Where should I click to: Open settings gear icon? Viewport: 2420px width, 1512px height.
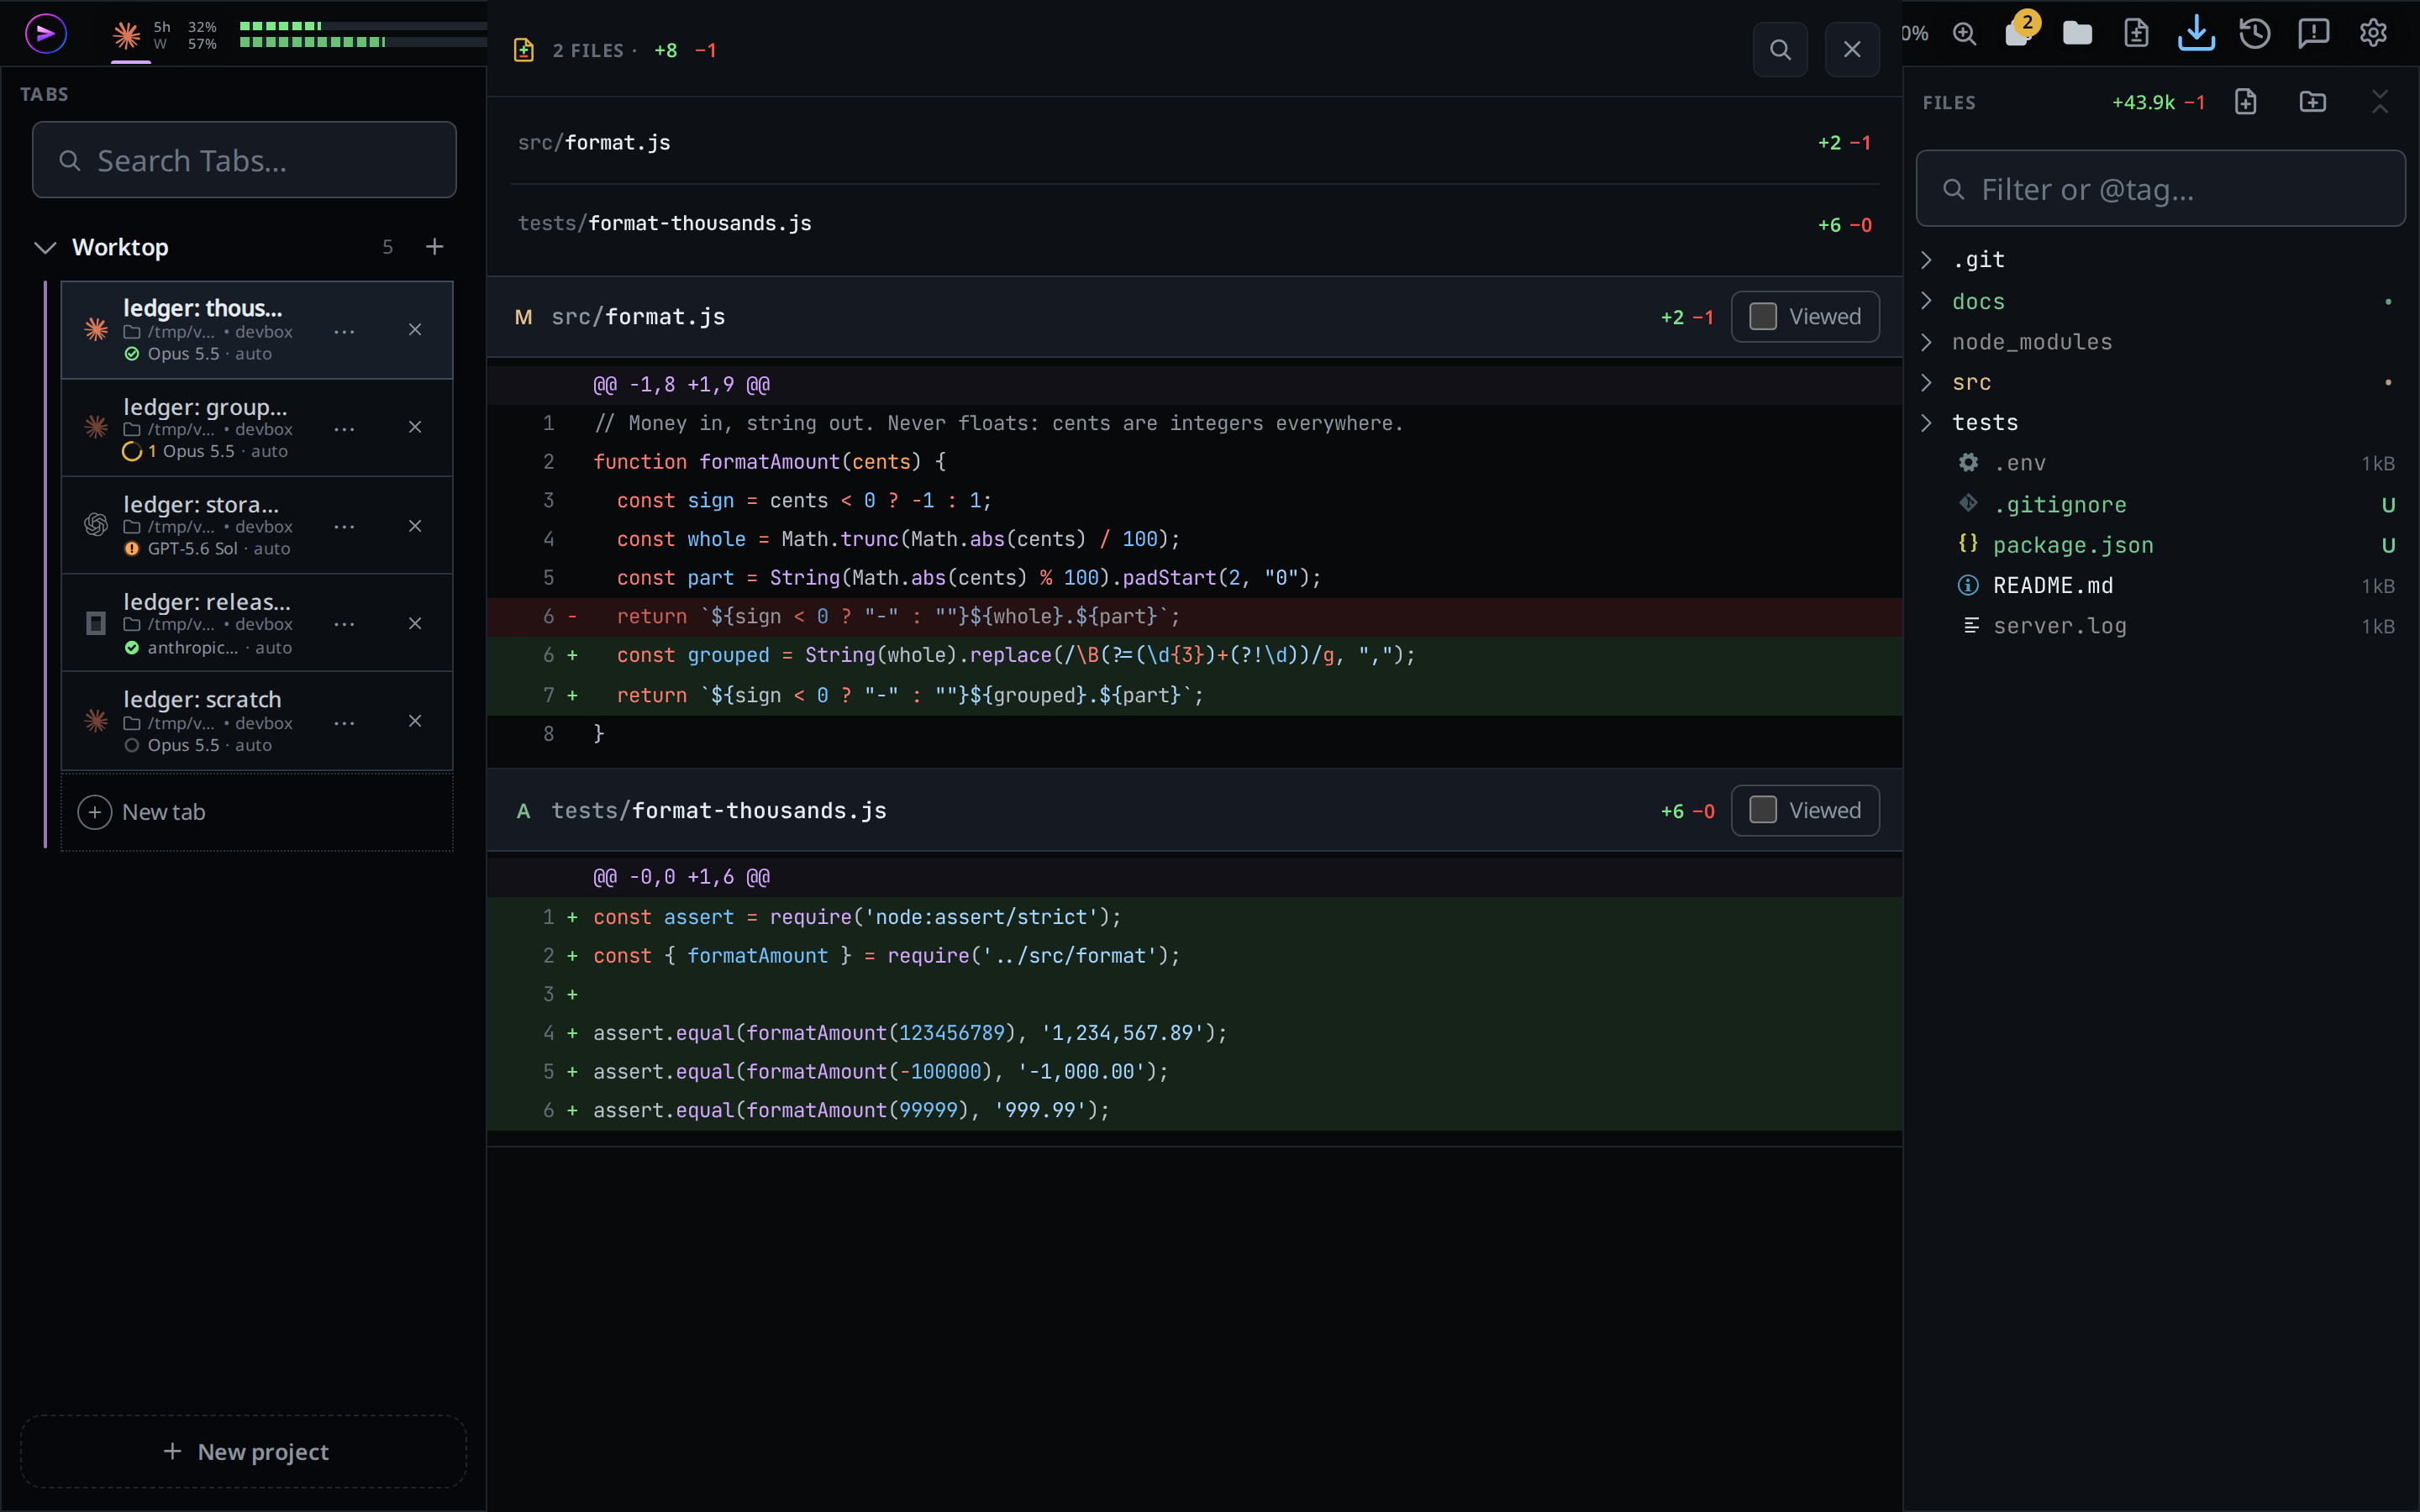[2373, 34]
